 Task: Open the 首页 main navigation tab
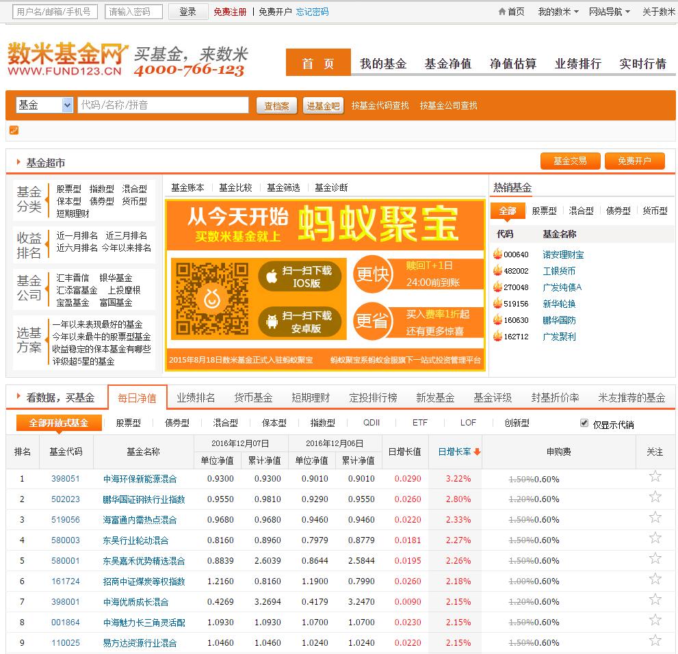click(x=318, y=62)
